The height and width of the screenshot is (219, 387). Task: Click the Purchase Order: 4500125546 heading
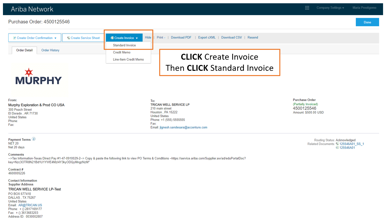(x=39, y=22)
